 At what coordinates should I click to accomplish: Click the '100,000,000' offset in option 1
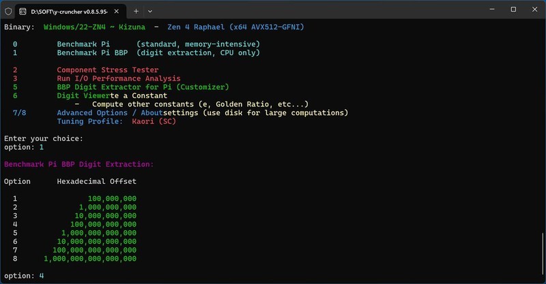(112, 198)
